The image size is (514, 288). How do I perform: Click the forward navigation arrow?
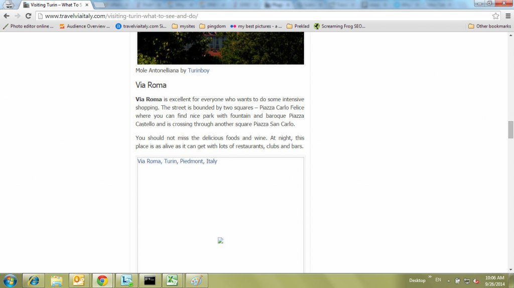pos(18,16)
